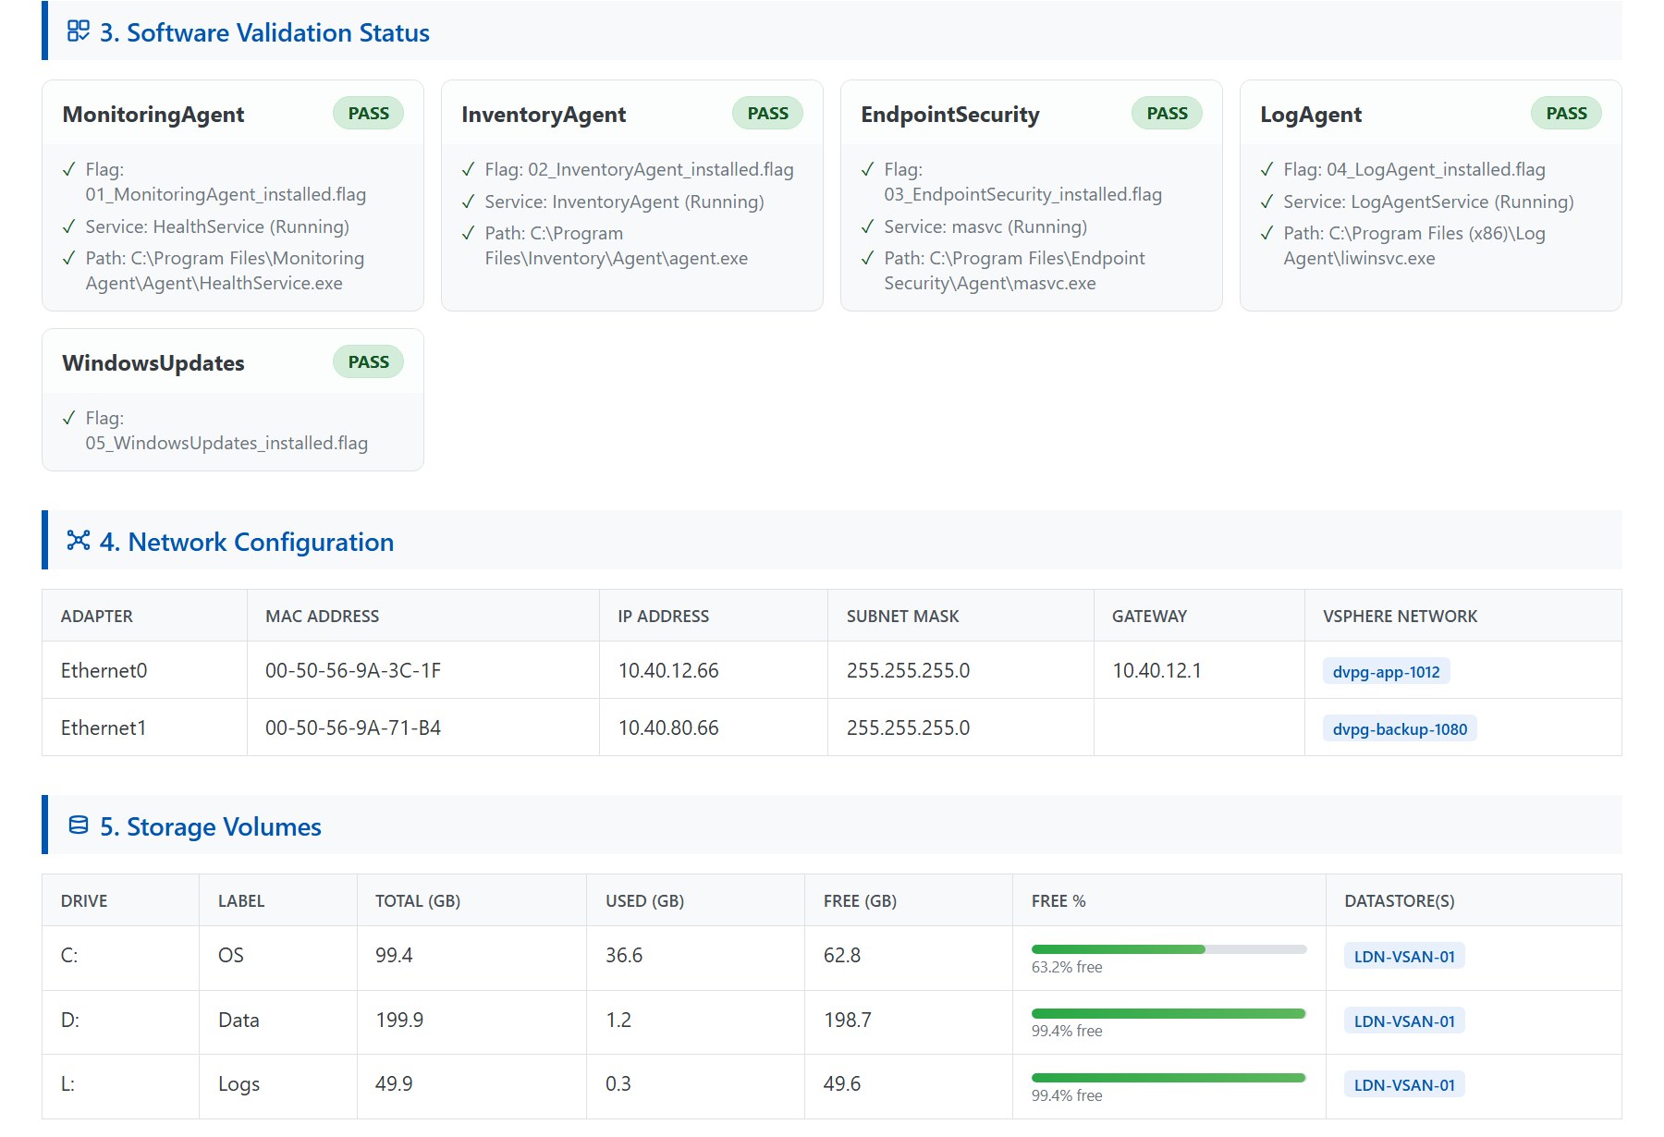Click free space value 62.8

pyautogui.click(x=842, y=955)
